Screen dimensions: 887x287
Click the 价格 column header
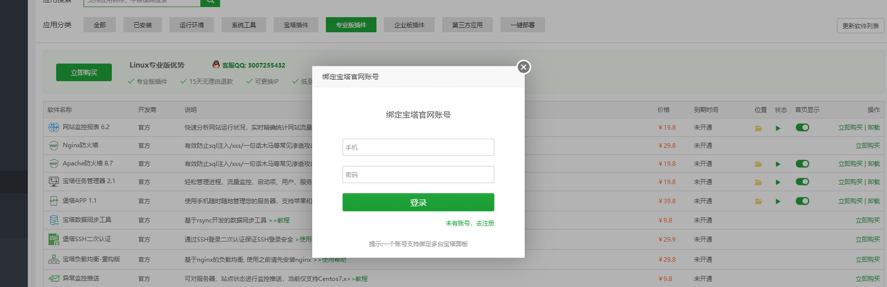663,109
